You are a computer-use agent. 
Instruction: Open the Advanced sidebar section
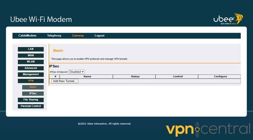(31, 68)
